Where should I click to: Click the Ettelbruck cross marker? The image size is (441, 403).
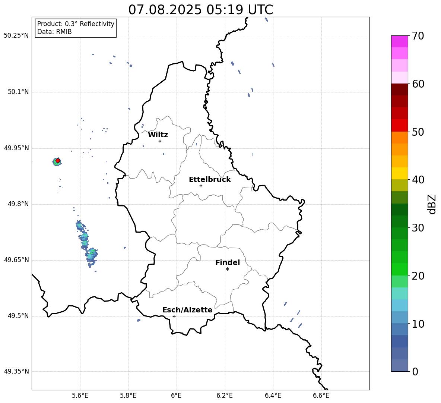click(x=201, y=186)
